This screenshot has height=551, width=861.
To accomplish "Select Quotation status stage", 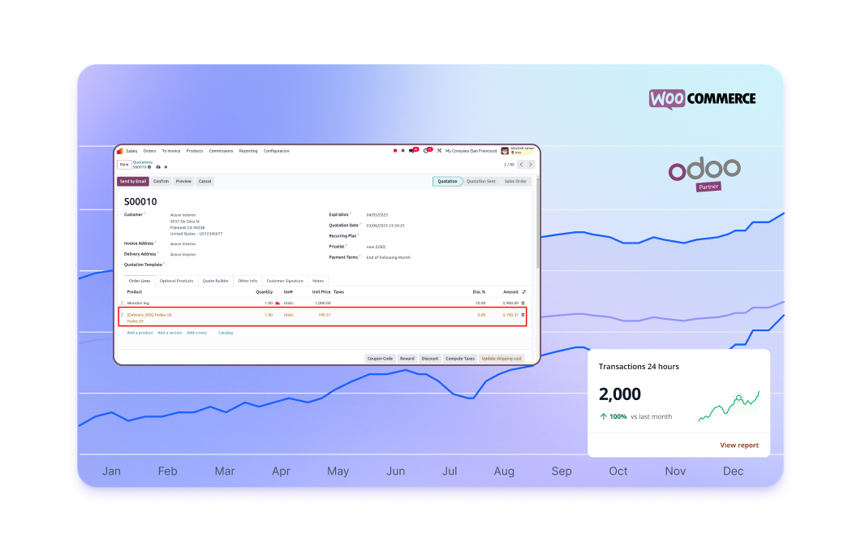I will (x=447, y=181).
